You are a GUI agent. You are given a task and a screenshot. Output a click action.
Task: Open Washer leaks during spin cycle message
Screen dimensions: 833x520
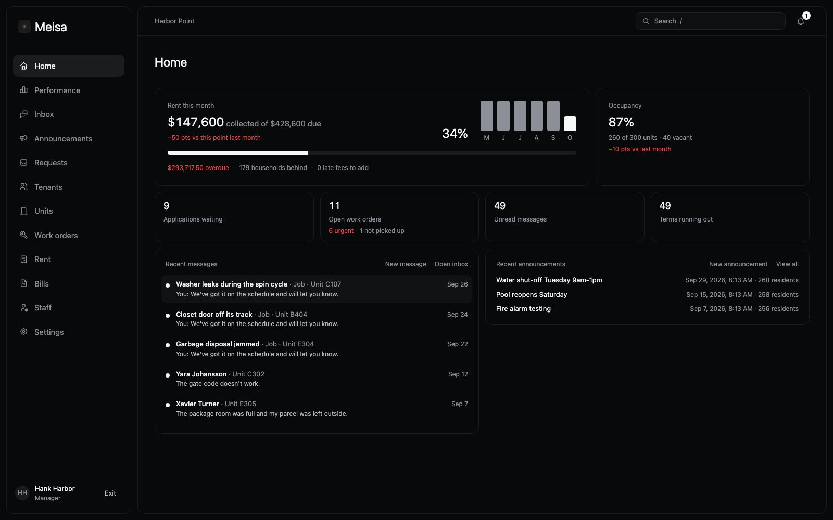317,289
